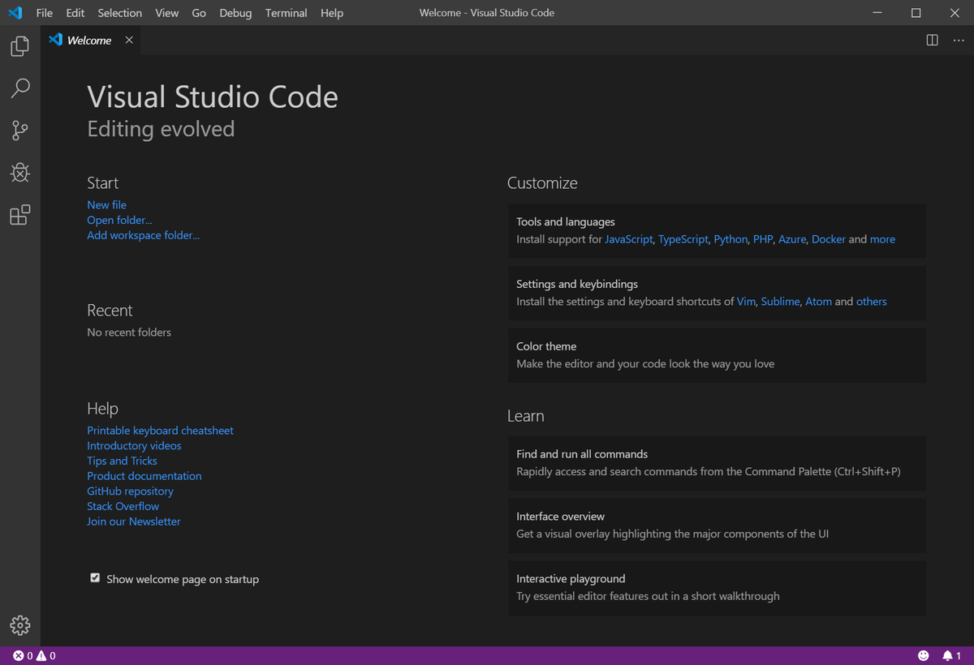Open the Source Control view icon
This screenshot has width=974, height=665.
pyautogui.click(x=19, y=130)
